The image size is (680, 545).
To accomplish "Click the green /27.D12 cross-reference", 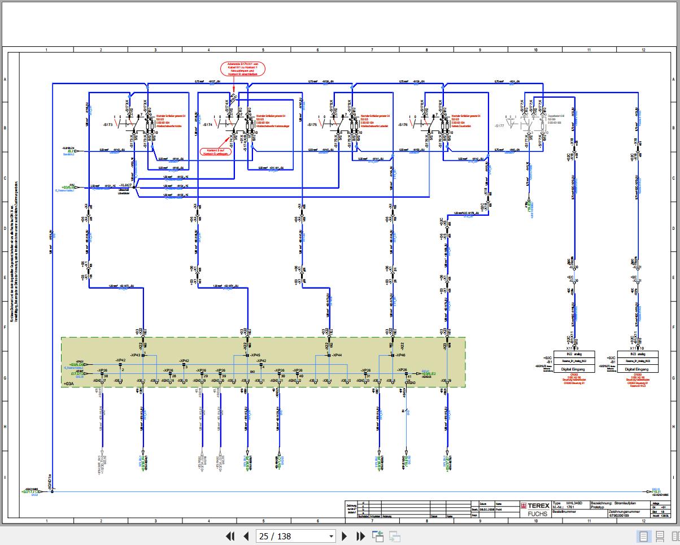I will click(x=77, y=373).
